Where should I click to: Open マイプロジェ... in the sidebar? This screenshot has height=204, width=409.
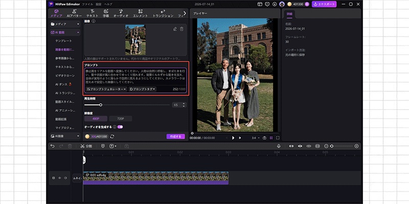click(65, 128)
